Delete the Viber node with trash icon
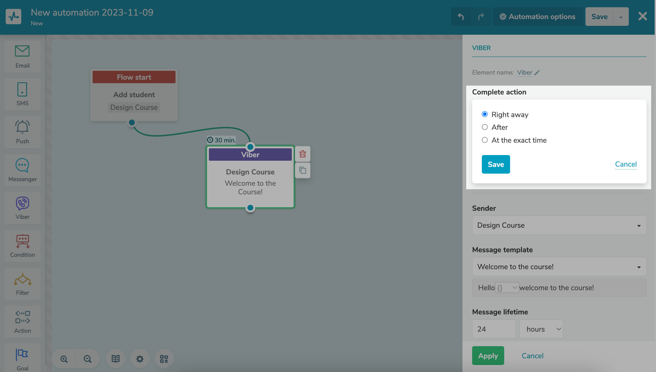Screen dimensions: 656x372 [x=303, y=154]
